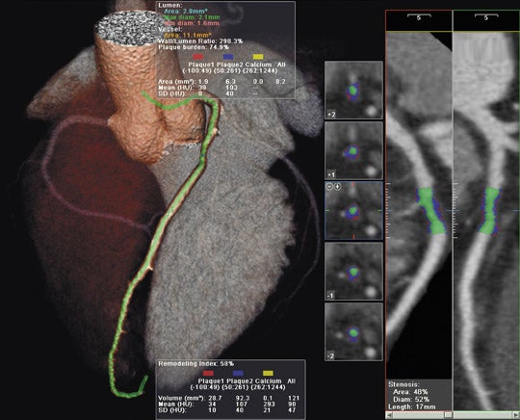This screenshot has height=420, width=520.
Task: Click the vessel 'Area: 11.1mm²' value
Action: (x=187, y=36)
